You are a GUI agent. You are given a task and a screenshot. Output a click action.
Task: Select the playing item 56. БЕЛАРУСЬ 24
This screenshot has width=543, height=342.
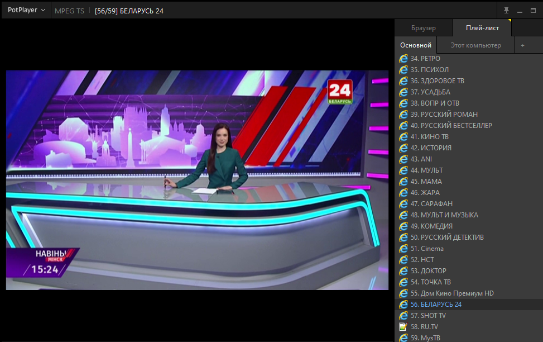pos(469,304)
